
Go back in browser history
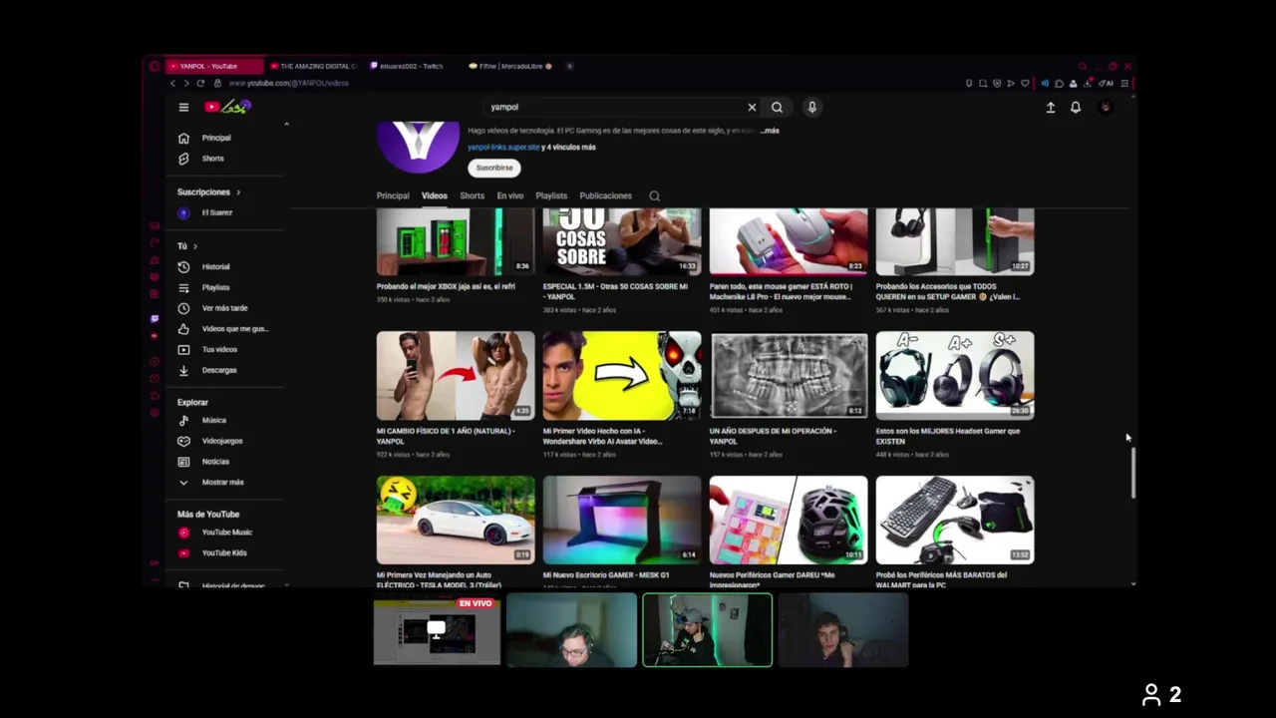[172, 83]
